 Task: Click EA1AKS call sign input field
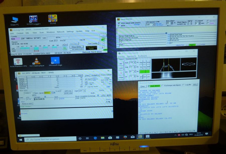[x=44, y=99]
